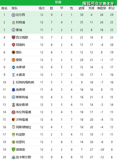
Task: Click the 排名 column header
Action: click(4, 8)
